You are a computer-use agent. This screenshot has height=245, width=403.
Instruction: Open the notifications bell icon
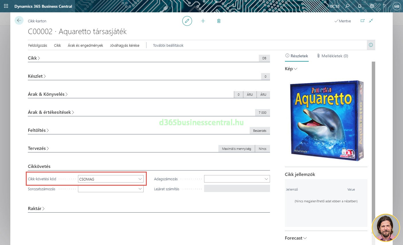[360, 6]
